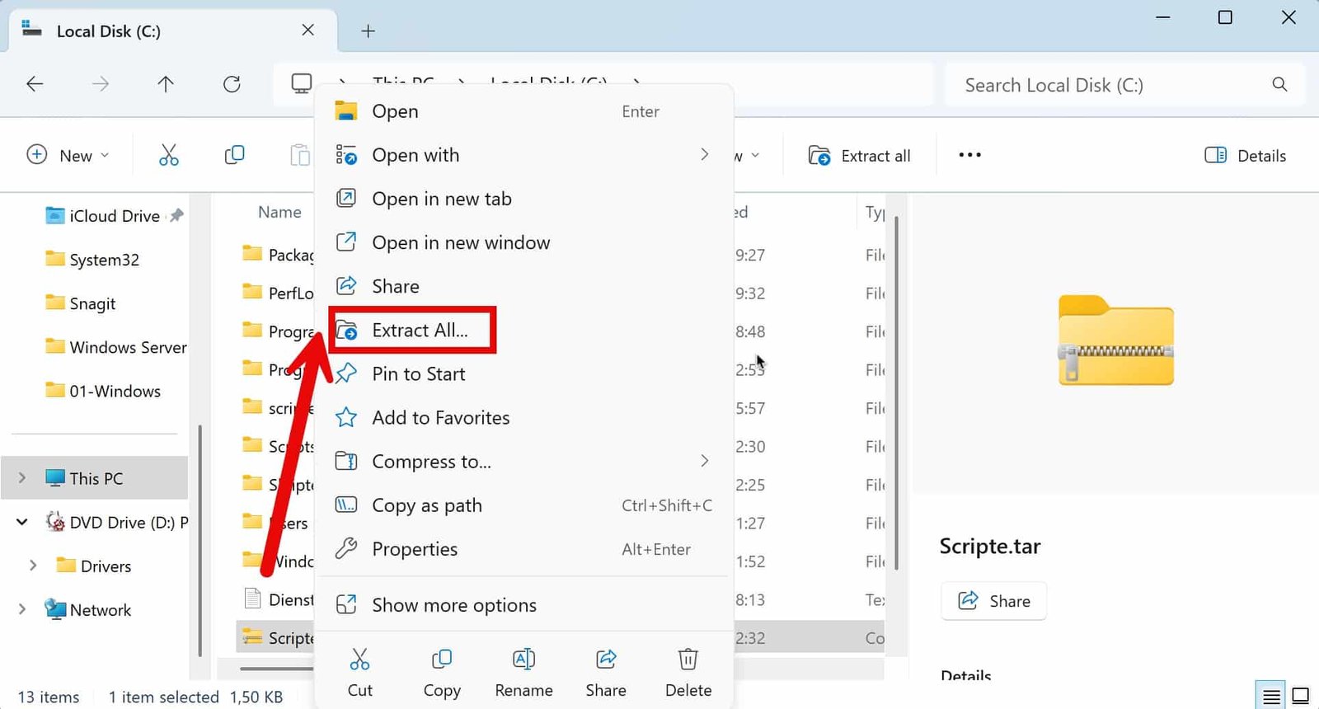Expand Network in navigation pane

[22, 609]
